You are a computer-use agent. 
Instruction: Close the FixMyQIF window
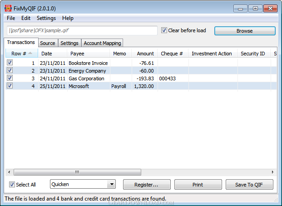270,9
